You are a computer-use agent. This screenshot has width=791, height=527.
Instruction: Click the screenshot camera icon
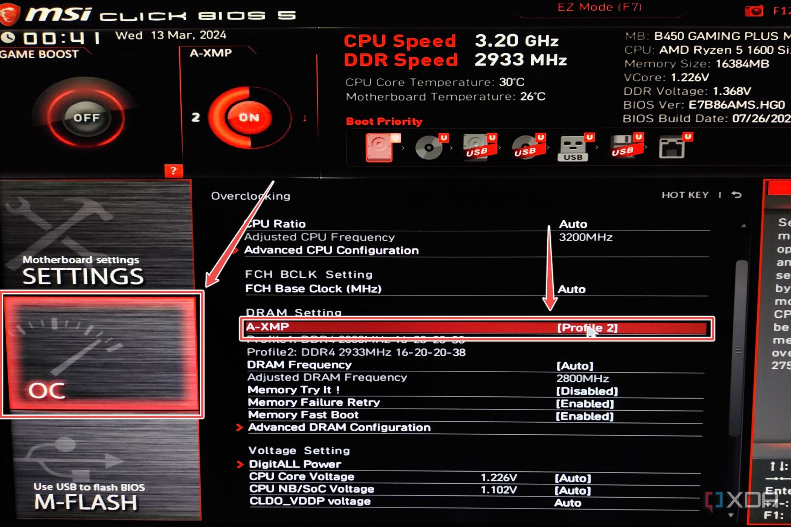[753, 11]
